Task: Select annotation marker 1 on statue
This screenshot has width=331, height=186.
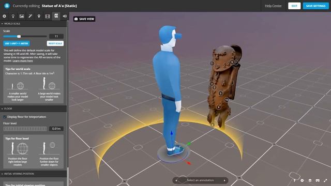Action: click(x=212, y=63)
